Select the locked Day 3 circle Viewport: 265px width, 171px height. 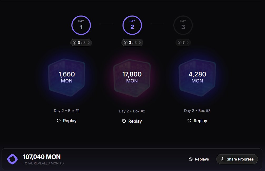point(183,25)
